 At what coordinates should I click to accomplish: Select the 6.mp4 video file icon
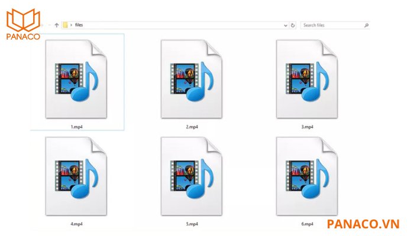(x=307, y=176)
